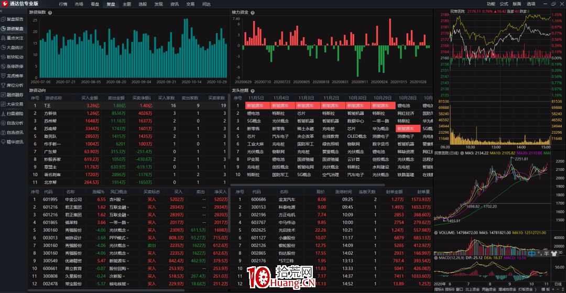This screenshot has width=566, height=293.
Task: Expand 股份回购 dropdown for 昂立教育
Action: click(x=128, y=268)
